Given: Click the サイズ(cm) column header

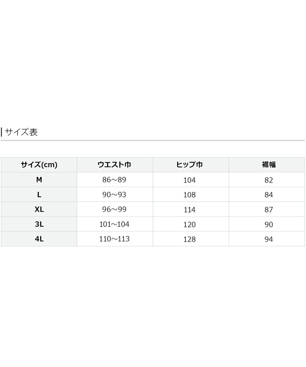Looking at the screenshot, I should (x=39, y=165).
